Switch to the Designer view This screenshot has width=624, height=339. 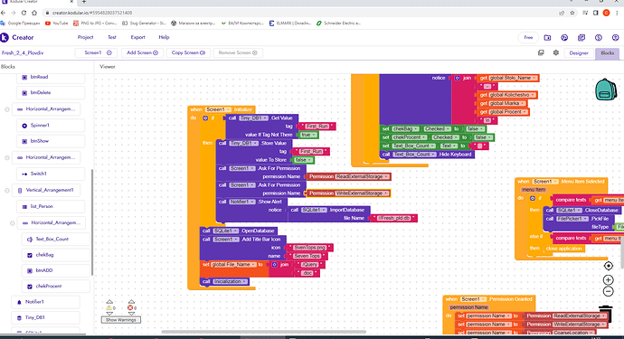pos(579,53)
